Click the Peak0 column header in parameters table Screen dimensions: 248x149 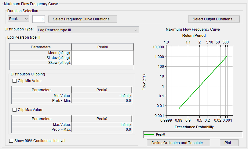coord(103,47)
